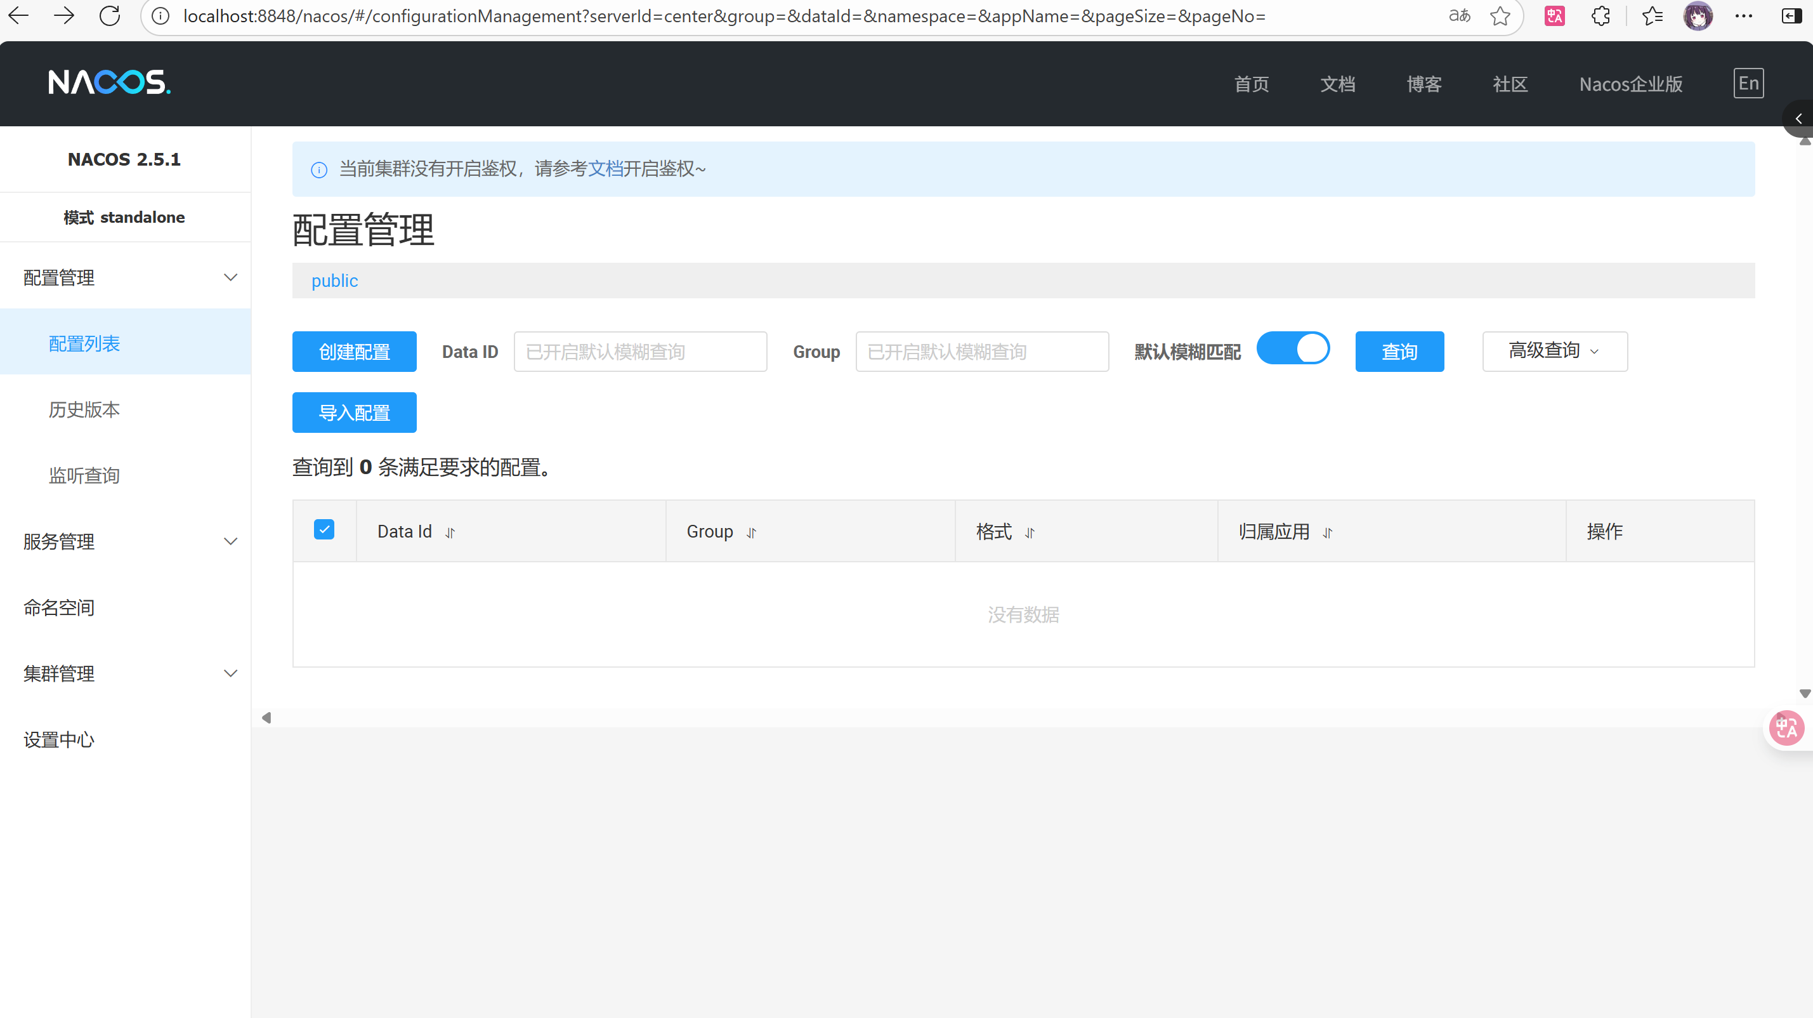Uncheck the select-all table checkbox
1813x1018 pixels.
[324, 529]
